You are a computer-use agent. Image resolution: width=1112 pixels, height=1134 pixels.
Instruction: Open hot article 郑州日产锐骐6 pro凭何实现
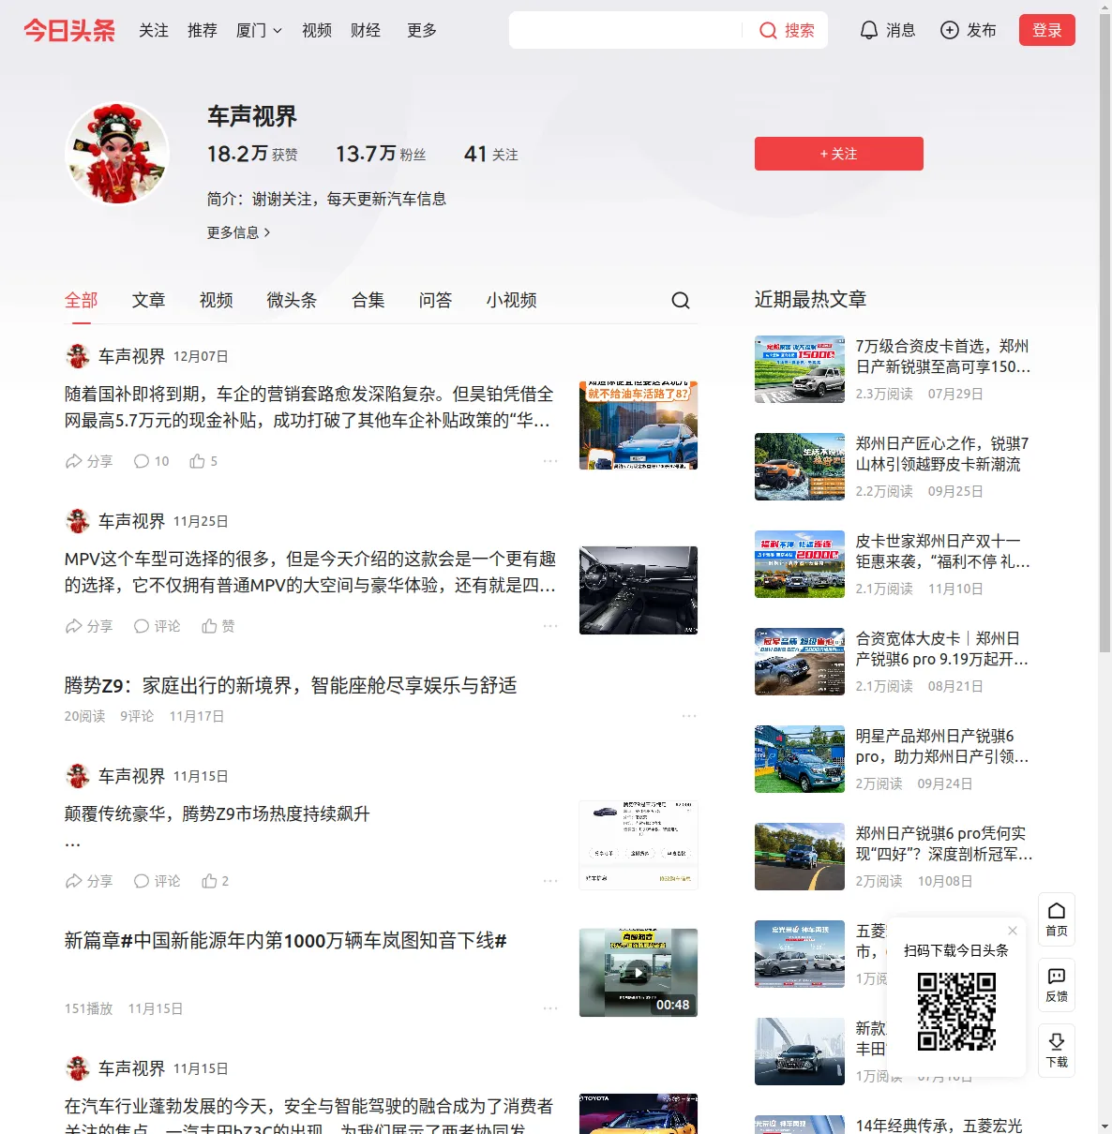pos(944,843)
